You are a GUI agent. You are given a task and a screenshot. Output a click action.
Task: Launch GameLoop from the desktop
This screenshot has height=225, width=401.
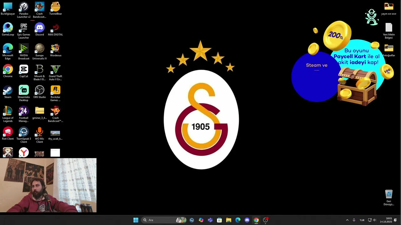pos(8,30)
